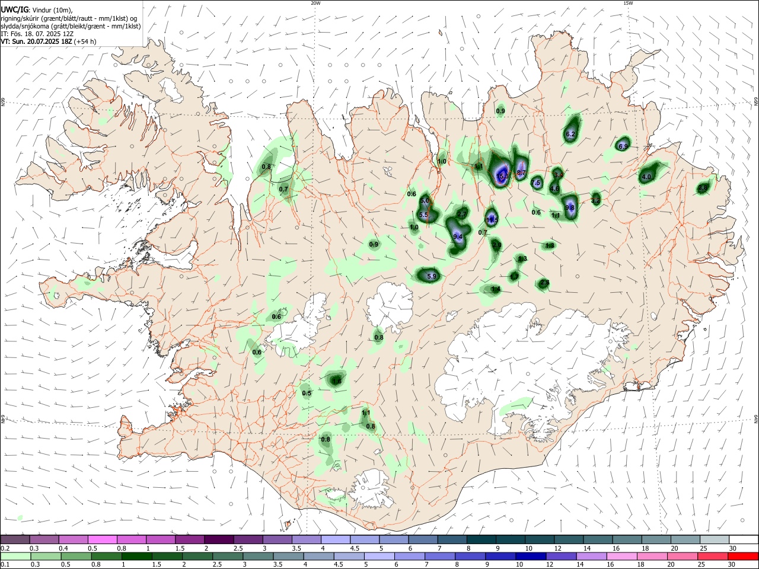Click the 0.4 label in the snow legend
This screenshot has width=759, height=569.
(x=63, y=548)
